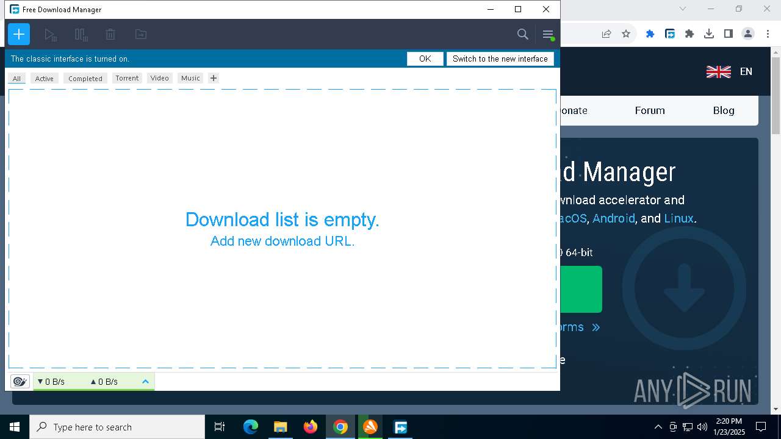Image resolution: width=781 pixels, height=439 pixels.
Task: Click the green download button on webpage
Action: click(581, 289)
